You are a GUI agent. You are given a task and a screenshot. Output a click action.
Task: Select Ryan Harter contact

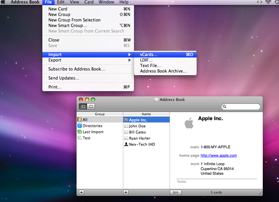(x=146, y=138)
